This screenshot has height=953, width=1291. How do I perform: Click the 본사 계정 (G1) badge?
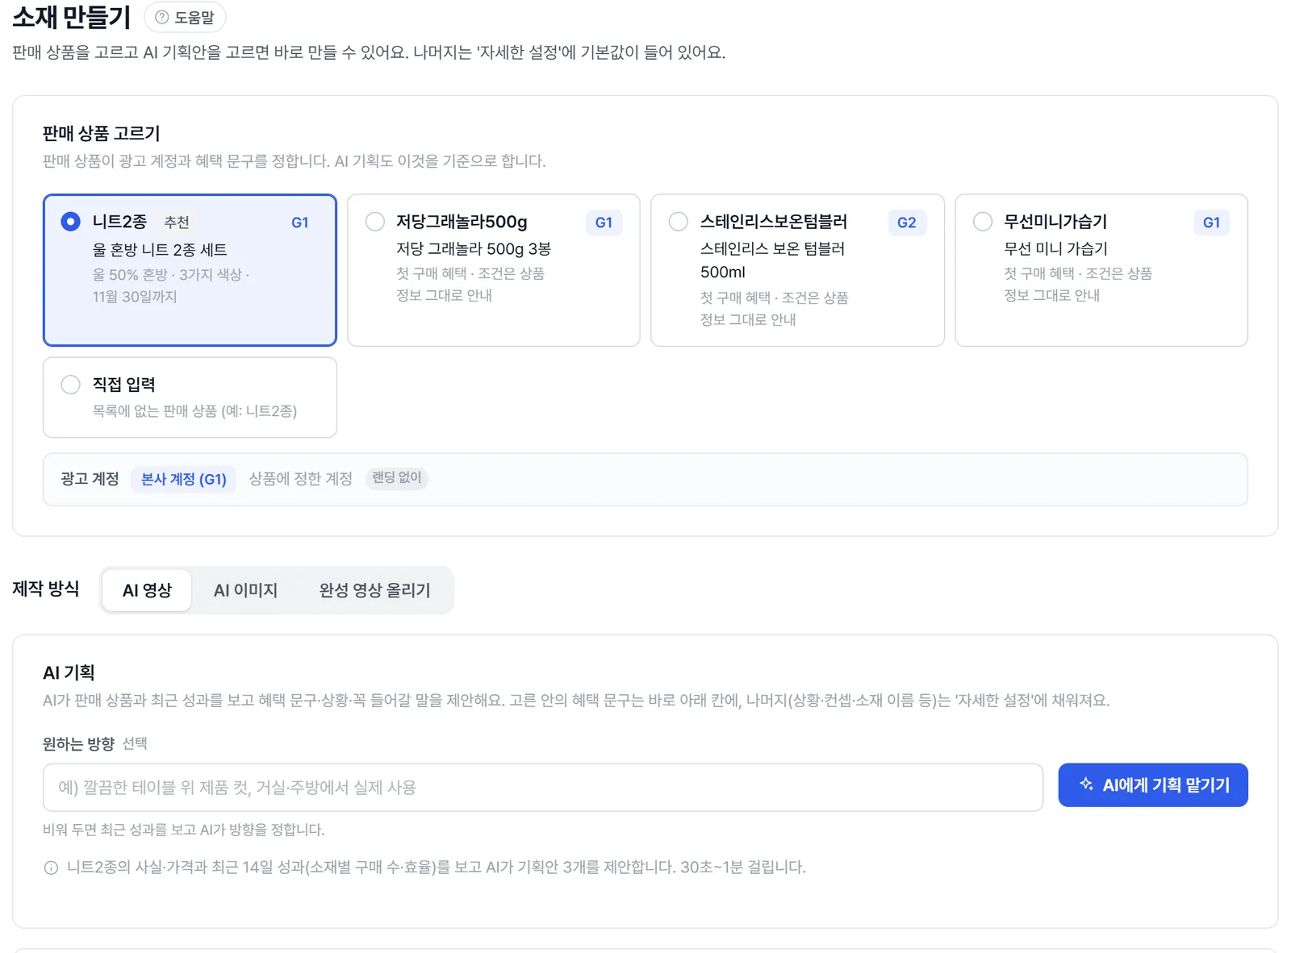(x=184, y=479)
